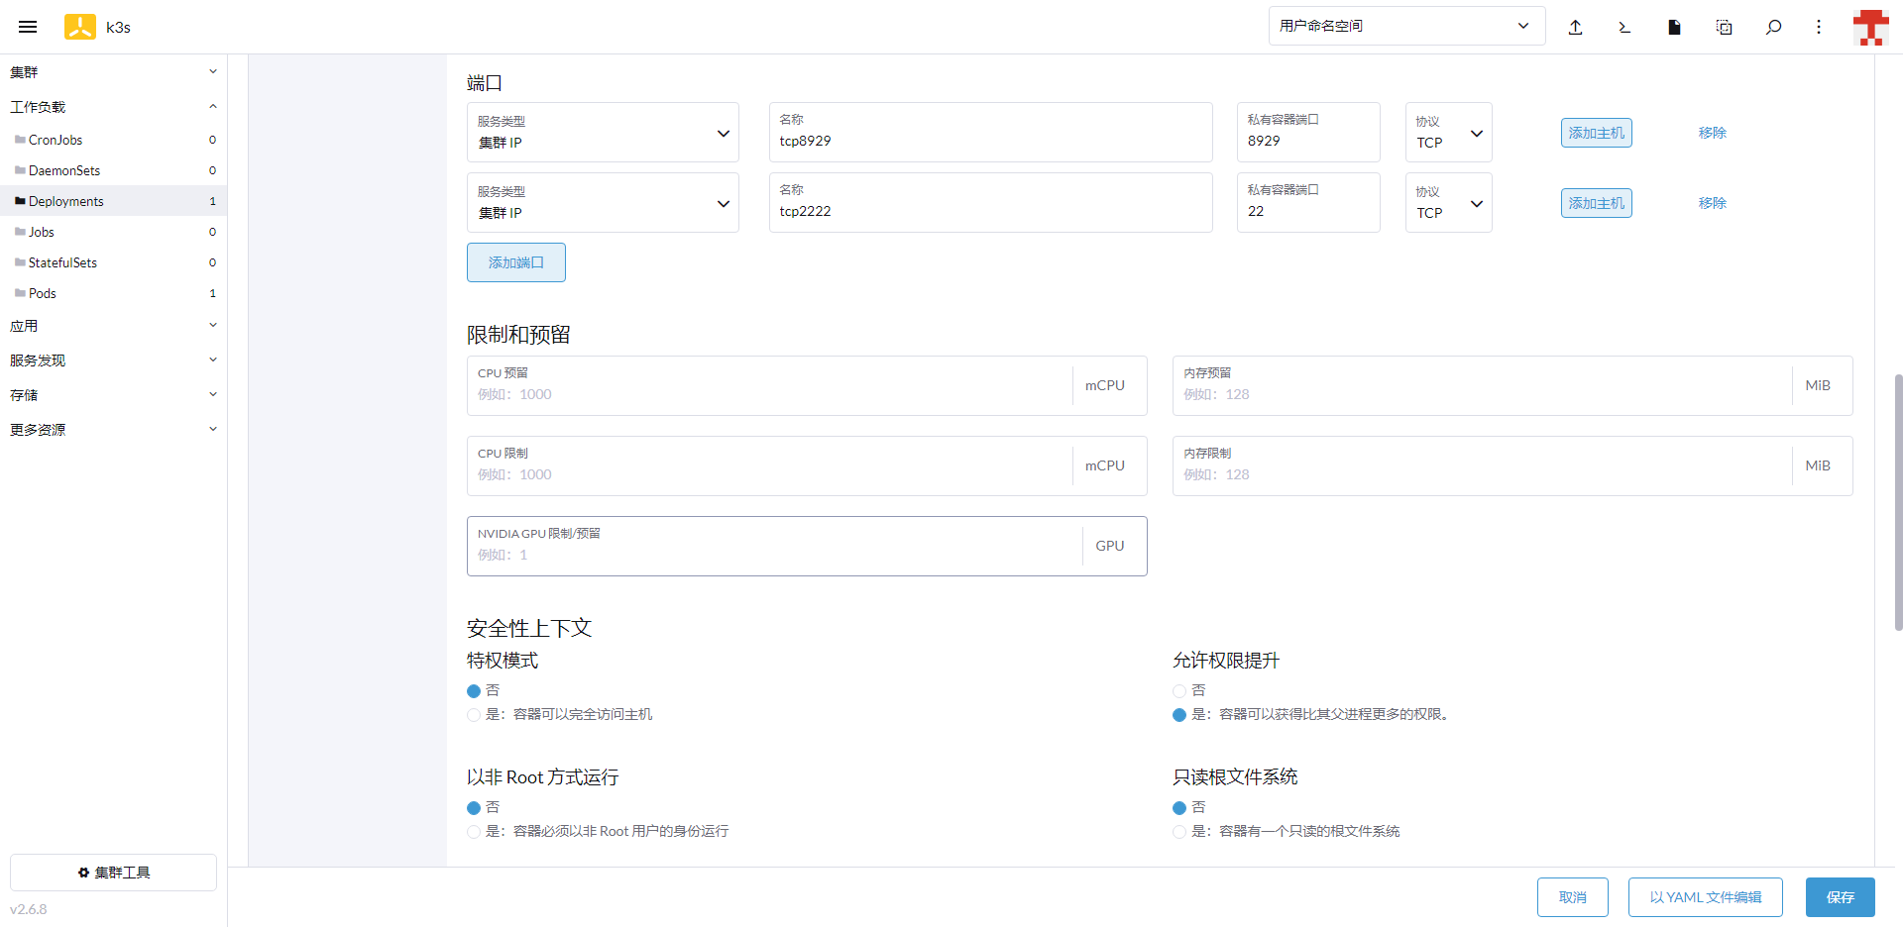Open the hamburger navigation menu
Image resolution: width=1903 pixels, height=927 pixels.
[x=28, y=27]
